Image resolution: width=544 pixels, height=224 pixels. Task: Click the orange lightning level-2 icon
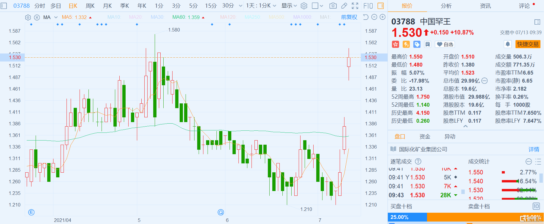(406, 44)
